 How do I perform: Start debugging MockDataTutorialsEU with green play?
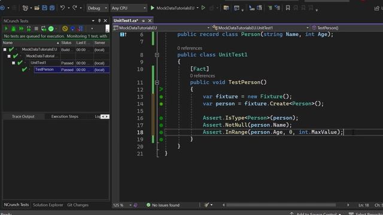click(153, 8)
